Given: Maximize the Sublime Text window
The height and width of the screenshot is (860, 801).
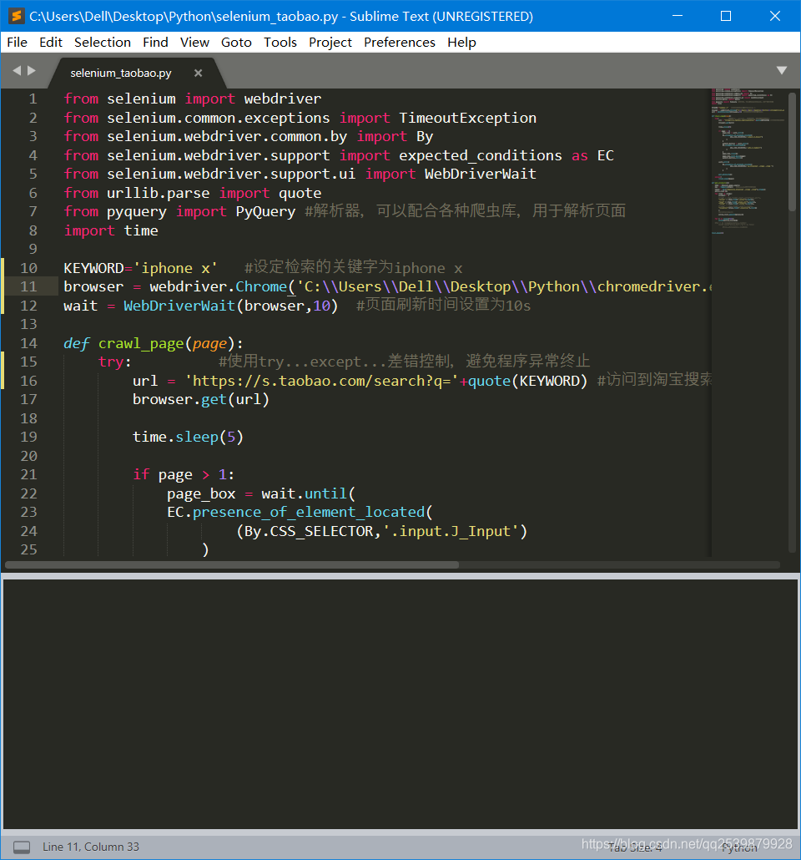Looking at the screenshot, I should pos(726,16).
